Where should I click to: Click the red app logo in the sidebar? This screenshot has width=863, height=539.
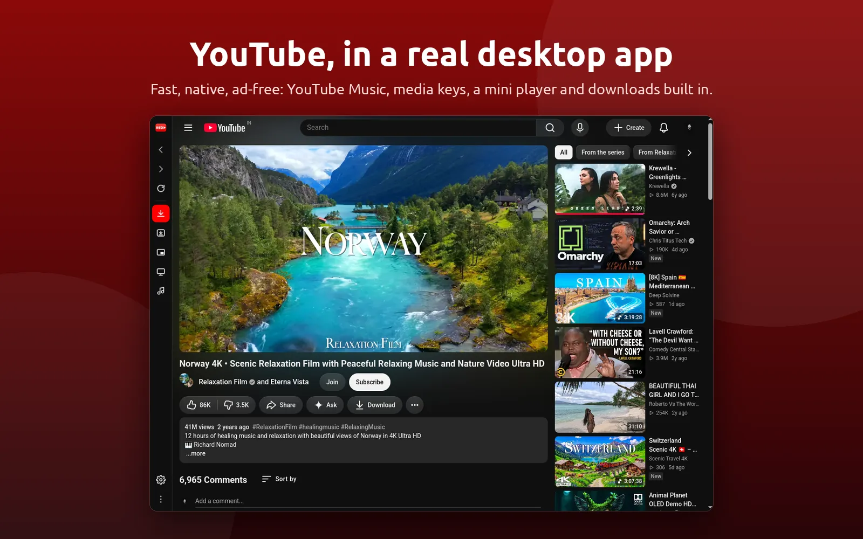pos(161,128)
